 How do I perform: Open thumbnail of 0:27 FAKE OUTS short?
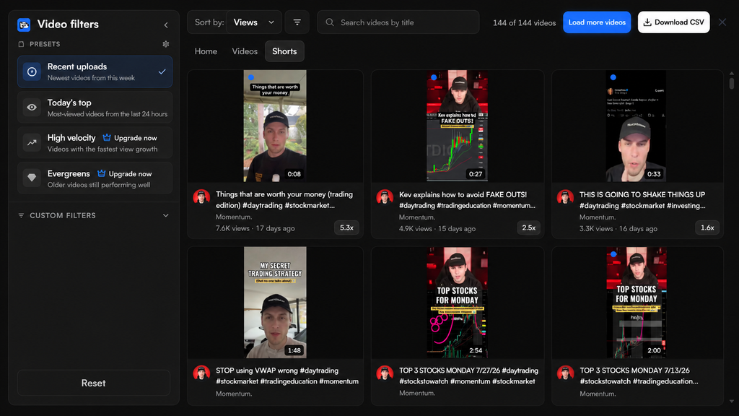(x=457, y=126)
